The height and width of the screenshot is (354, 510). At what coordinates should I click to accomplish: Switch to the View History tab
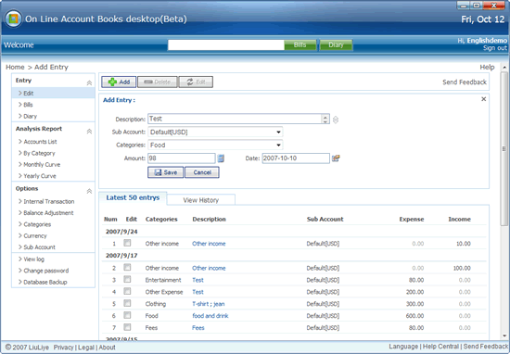click(x=201, y=200)
